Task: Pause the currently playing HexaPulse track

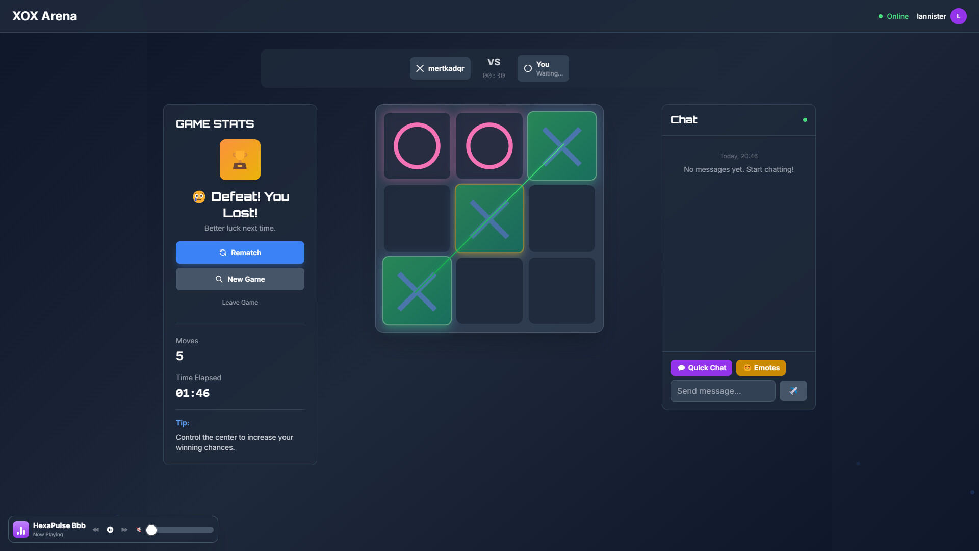Action: (110, 530)
